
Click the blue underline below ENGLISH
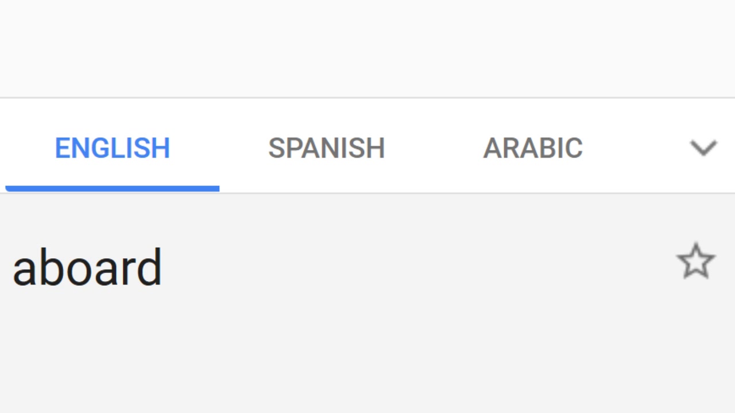click(x=113, y=188)
